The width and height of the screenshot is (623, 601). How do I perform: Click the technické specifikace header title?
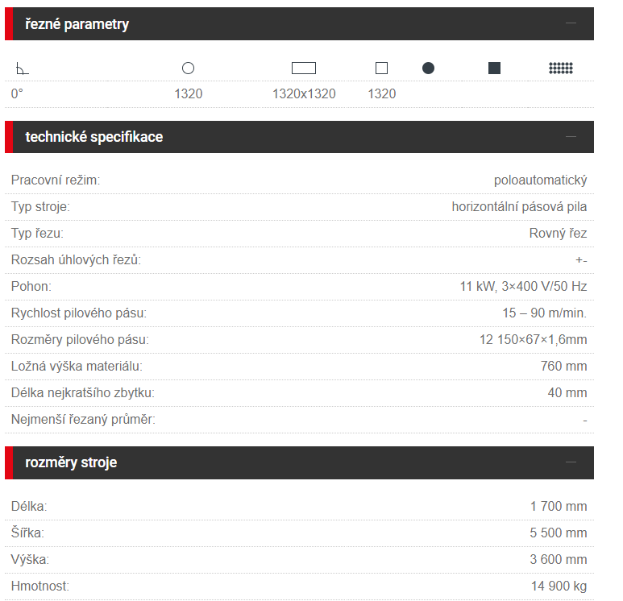(94, 137)
